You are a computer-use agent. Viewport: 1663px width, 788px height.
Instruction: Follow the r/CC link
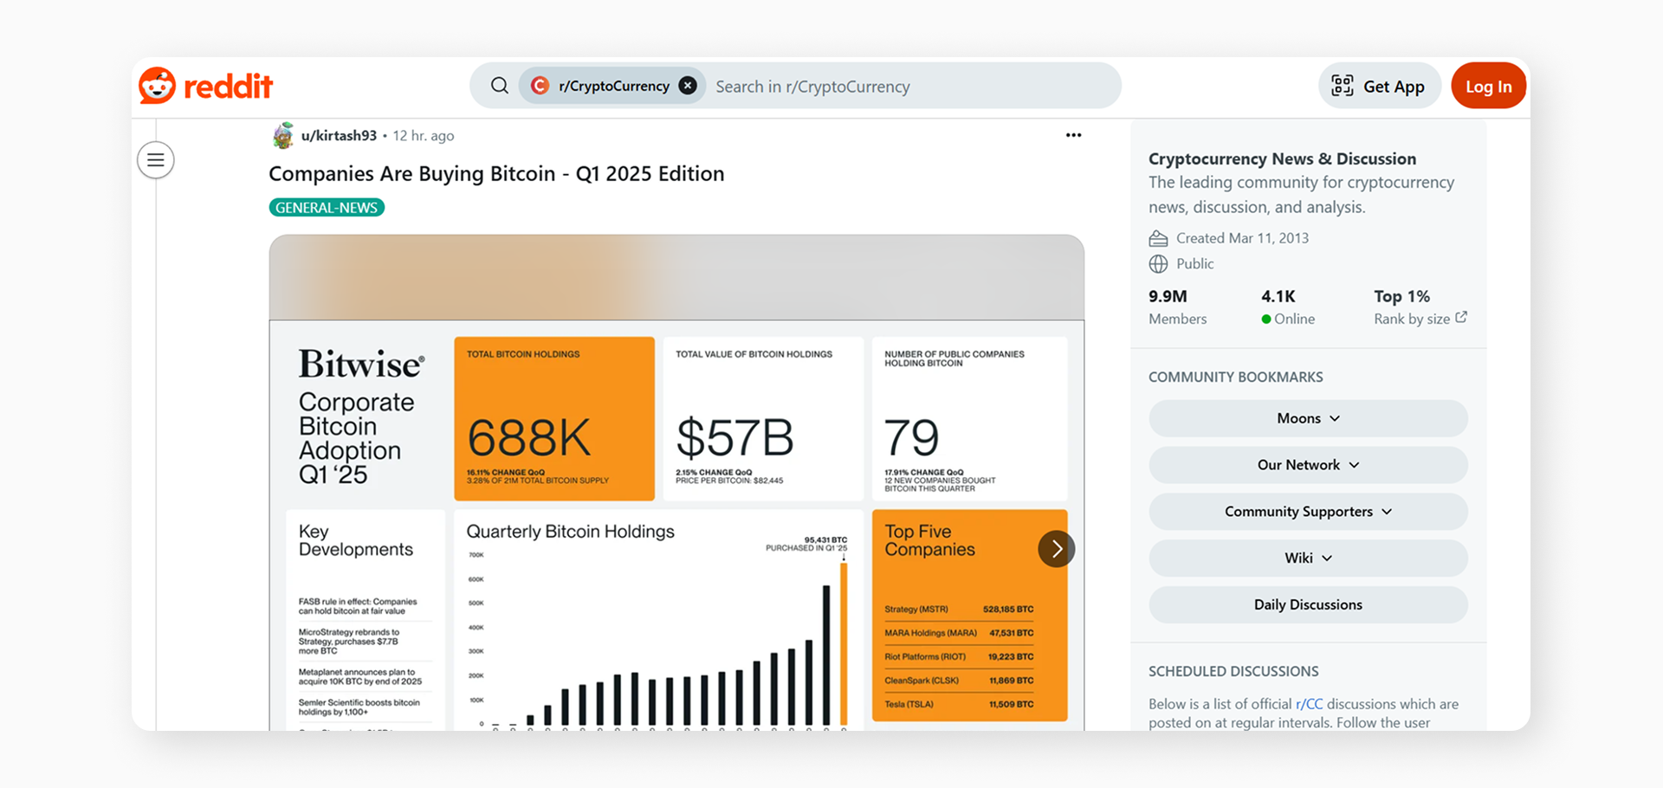tap(1309, 704)
